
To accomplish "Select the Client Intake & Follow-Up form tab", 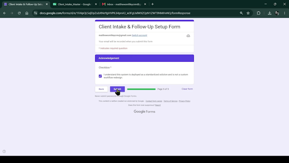I will 26,4.
